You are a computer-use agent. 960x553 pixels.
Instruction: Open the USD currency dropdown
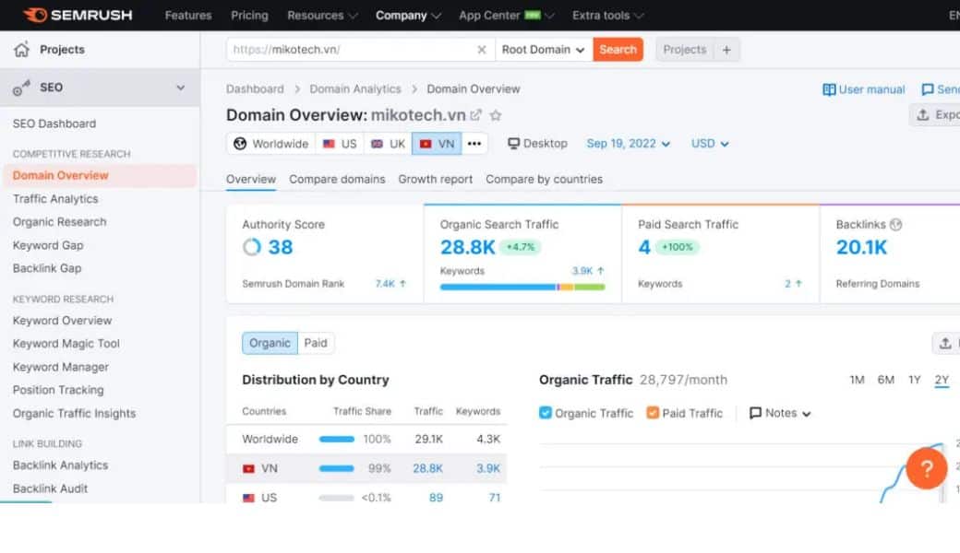(710, 144)
